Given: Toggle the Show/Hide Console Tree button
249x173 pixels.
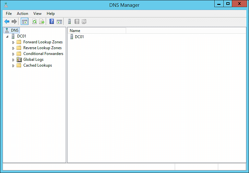Looking at the screenshot, I should tap(25, 22).
